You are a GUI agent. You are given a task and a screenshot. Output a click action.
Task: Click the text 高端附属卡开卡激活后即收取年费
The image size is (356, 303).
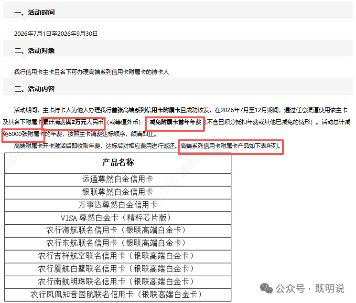57,146
